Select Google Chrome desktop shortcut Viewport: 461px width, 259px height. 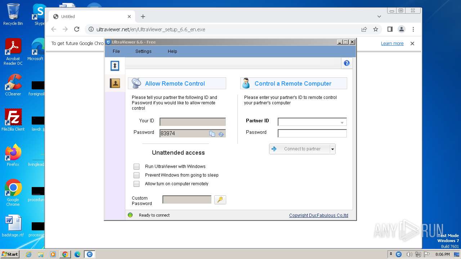(13, 193)
